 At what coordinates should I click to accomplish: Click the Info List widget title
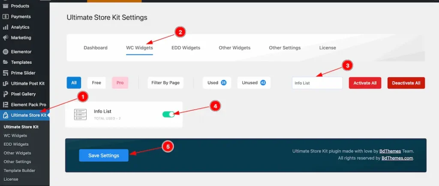coord(102,111)
